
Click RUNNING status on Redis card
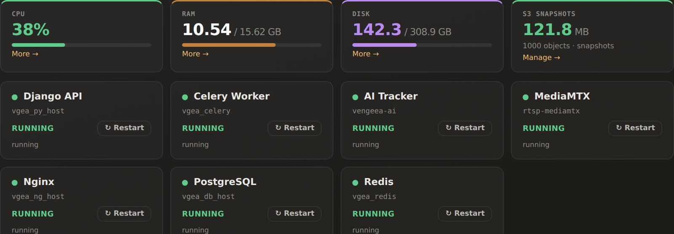[373, 214]
